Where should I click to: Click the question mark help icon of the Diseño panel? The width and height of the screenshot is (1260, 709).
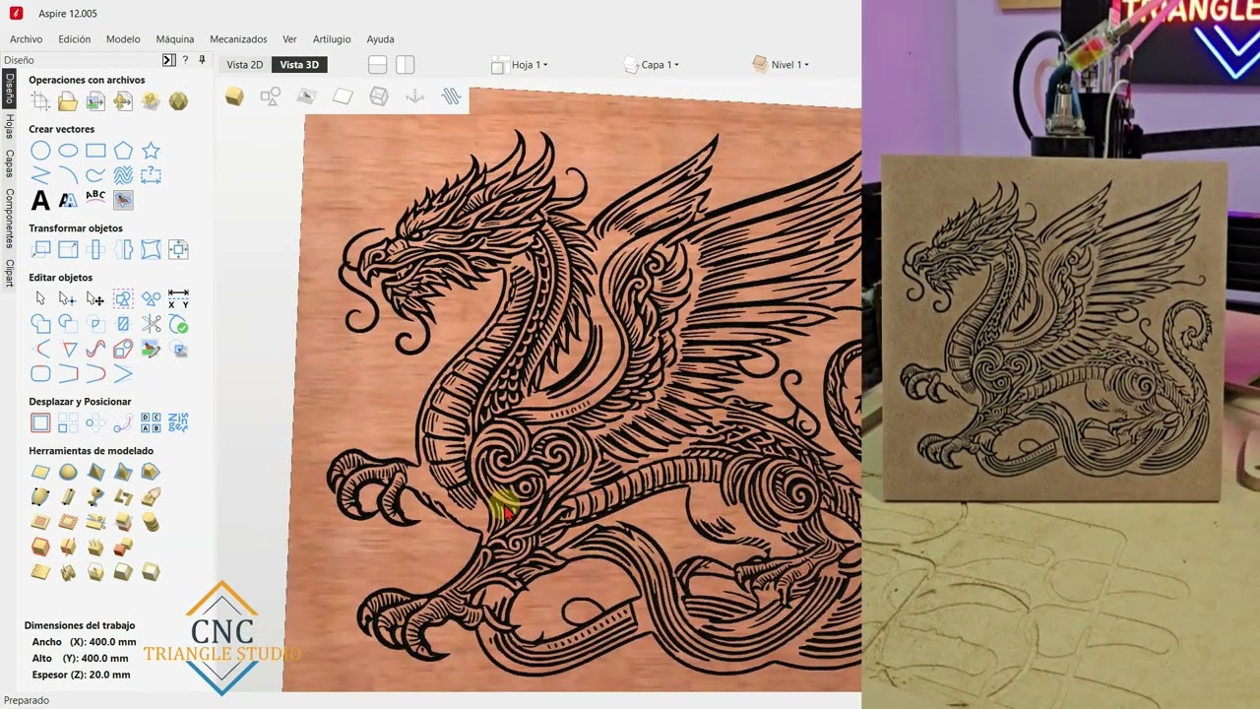point(185,60)
